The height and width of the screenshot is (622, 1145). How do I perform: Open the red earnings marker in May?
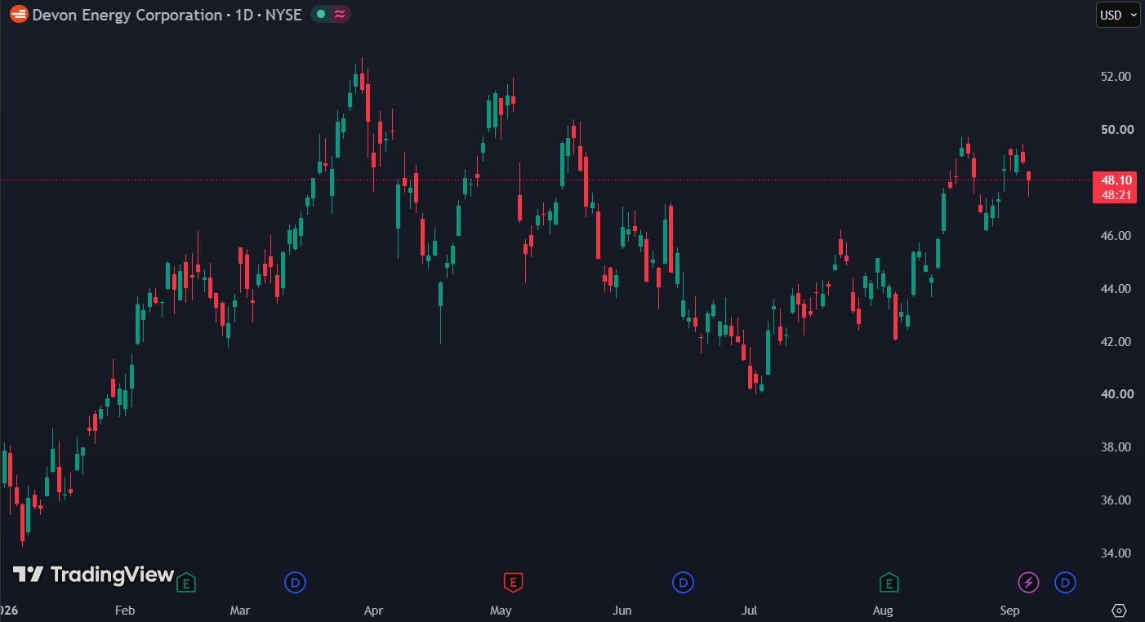513,583
